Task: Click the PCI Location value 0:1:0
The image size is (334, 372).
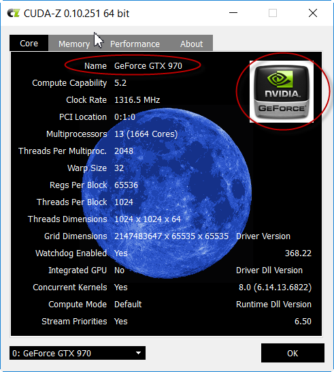Action: tap(125, 117)
